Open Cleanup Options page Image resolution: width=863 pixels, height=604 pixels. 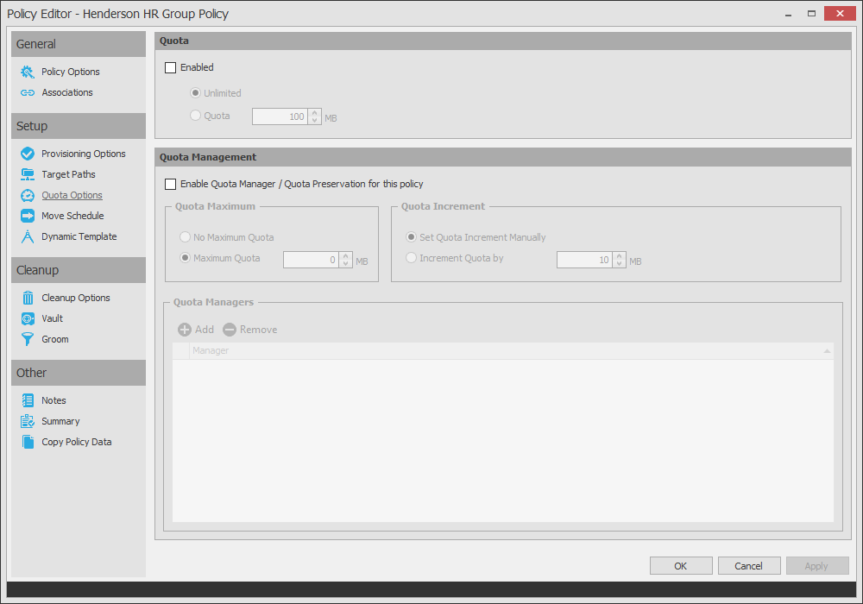click(75, 298)
